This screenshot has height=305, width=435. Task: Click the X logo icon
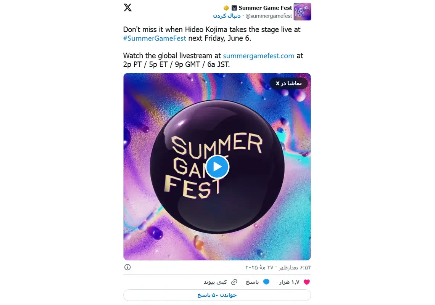click(127, 8)
